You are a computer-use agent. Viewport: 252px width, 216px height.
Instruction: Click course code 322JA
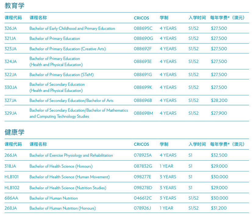click(10, 75)
